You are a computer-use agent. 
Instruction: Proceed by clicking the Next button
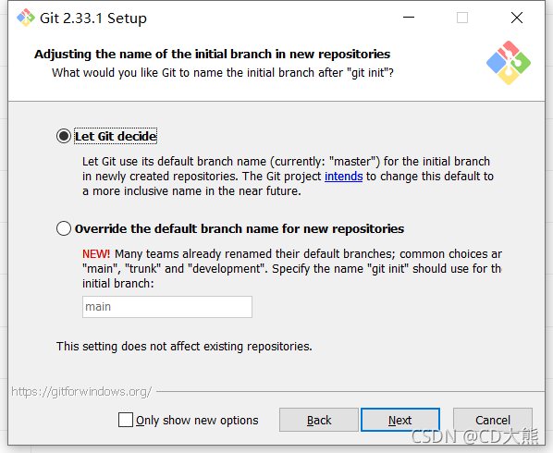[400, 420]
